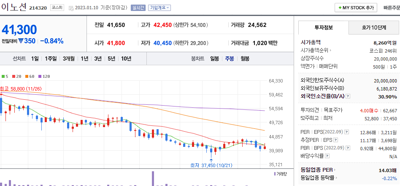The image size is (400, 186).
Task: Click the stock code 214320
Action: coord(38,8)
